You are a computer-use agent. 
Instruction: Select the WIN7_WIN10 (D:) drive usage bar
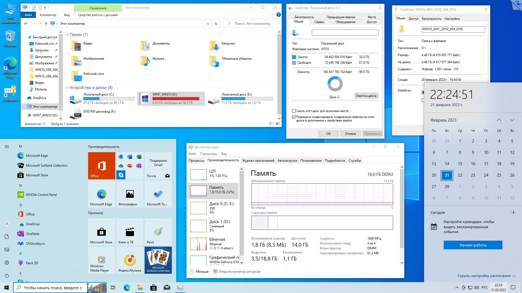pos(178,99)
